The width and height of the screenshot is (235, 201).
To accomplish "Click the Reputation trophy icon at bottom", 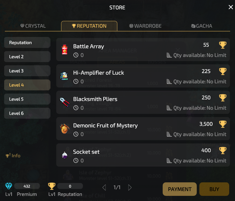I will coord(51,186).
